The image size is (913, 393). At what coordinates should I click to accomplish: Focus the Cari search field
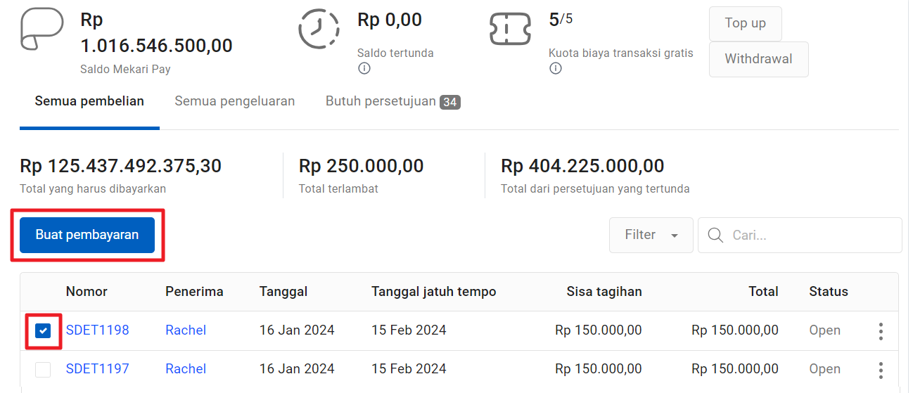point(800,235)
